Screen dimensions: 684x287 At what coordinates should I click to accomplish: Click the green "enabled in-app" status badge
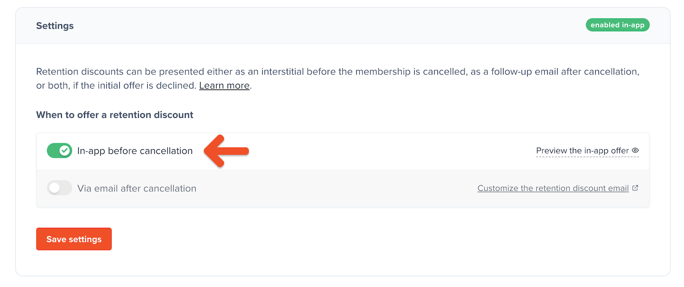tap(617, 25)
